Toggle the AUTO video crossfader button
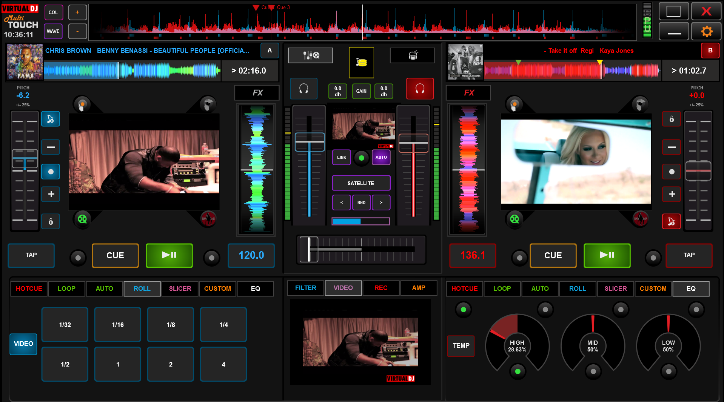This screenshot has height=402, width=724. tap(381, 157)
